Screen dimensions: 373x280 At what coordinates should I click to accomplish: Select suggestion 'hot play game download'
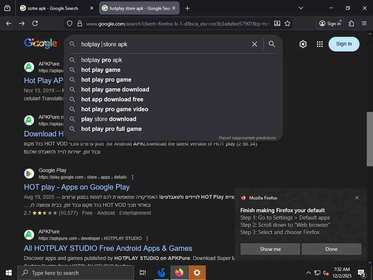tap(173, 90)
